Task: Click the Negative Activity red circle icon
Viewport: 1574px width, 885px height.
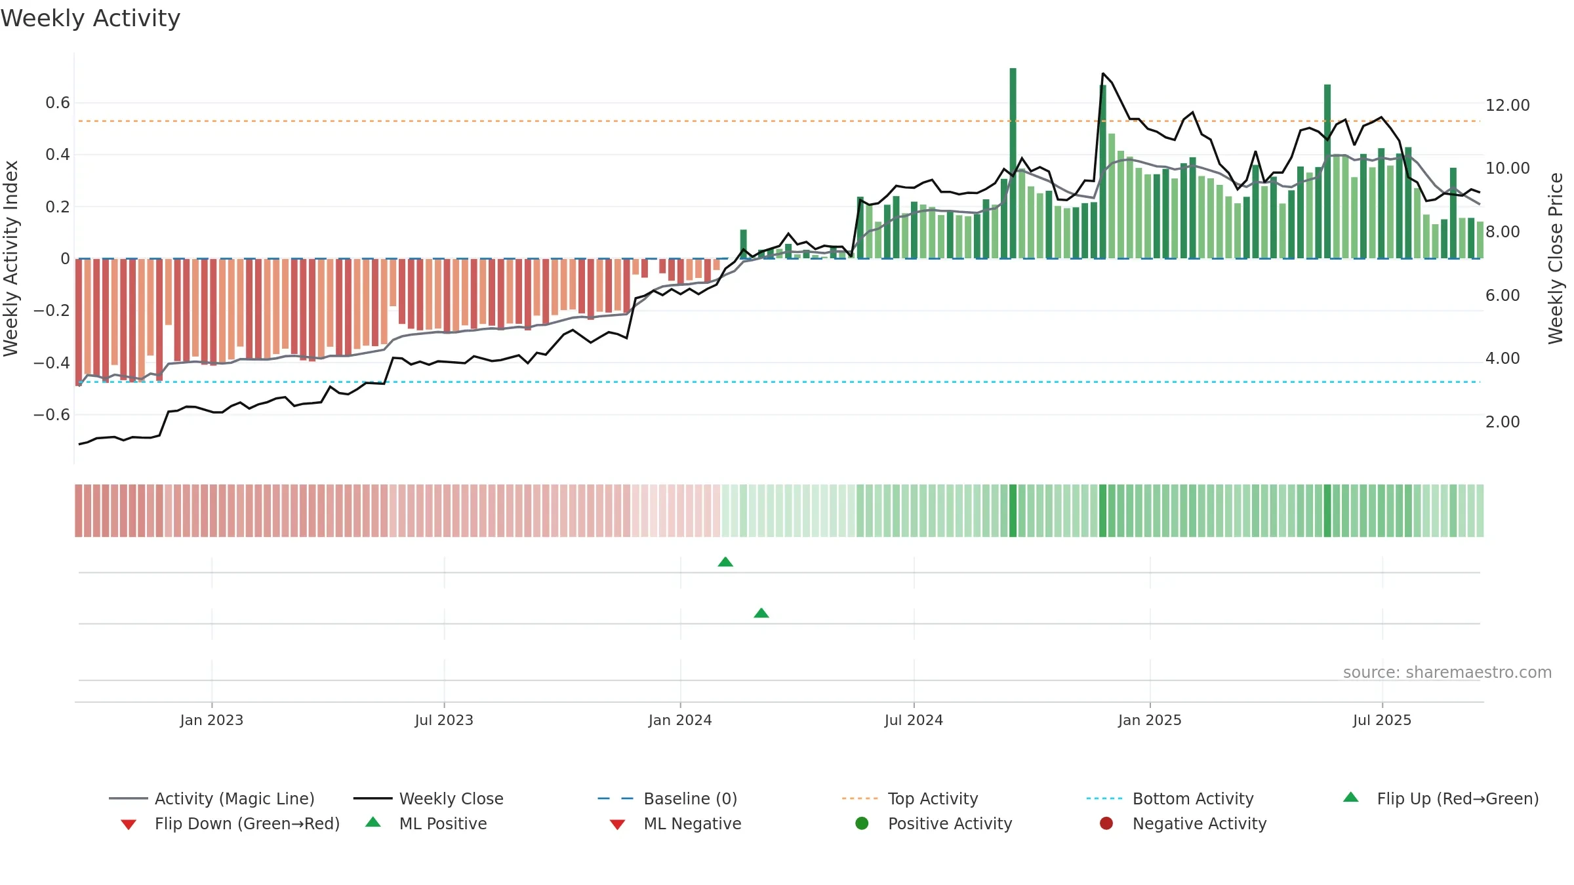Action: pyautogui.click(x=1106, y=823)
